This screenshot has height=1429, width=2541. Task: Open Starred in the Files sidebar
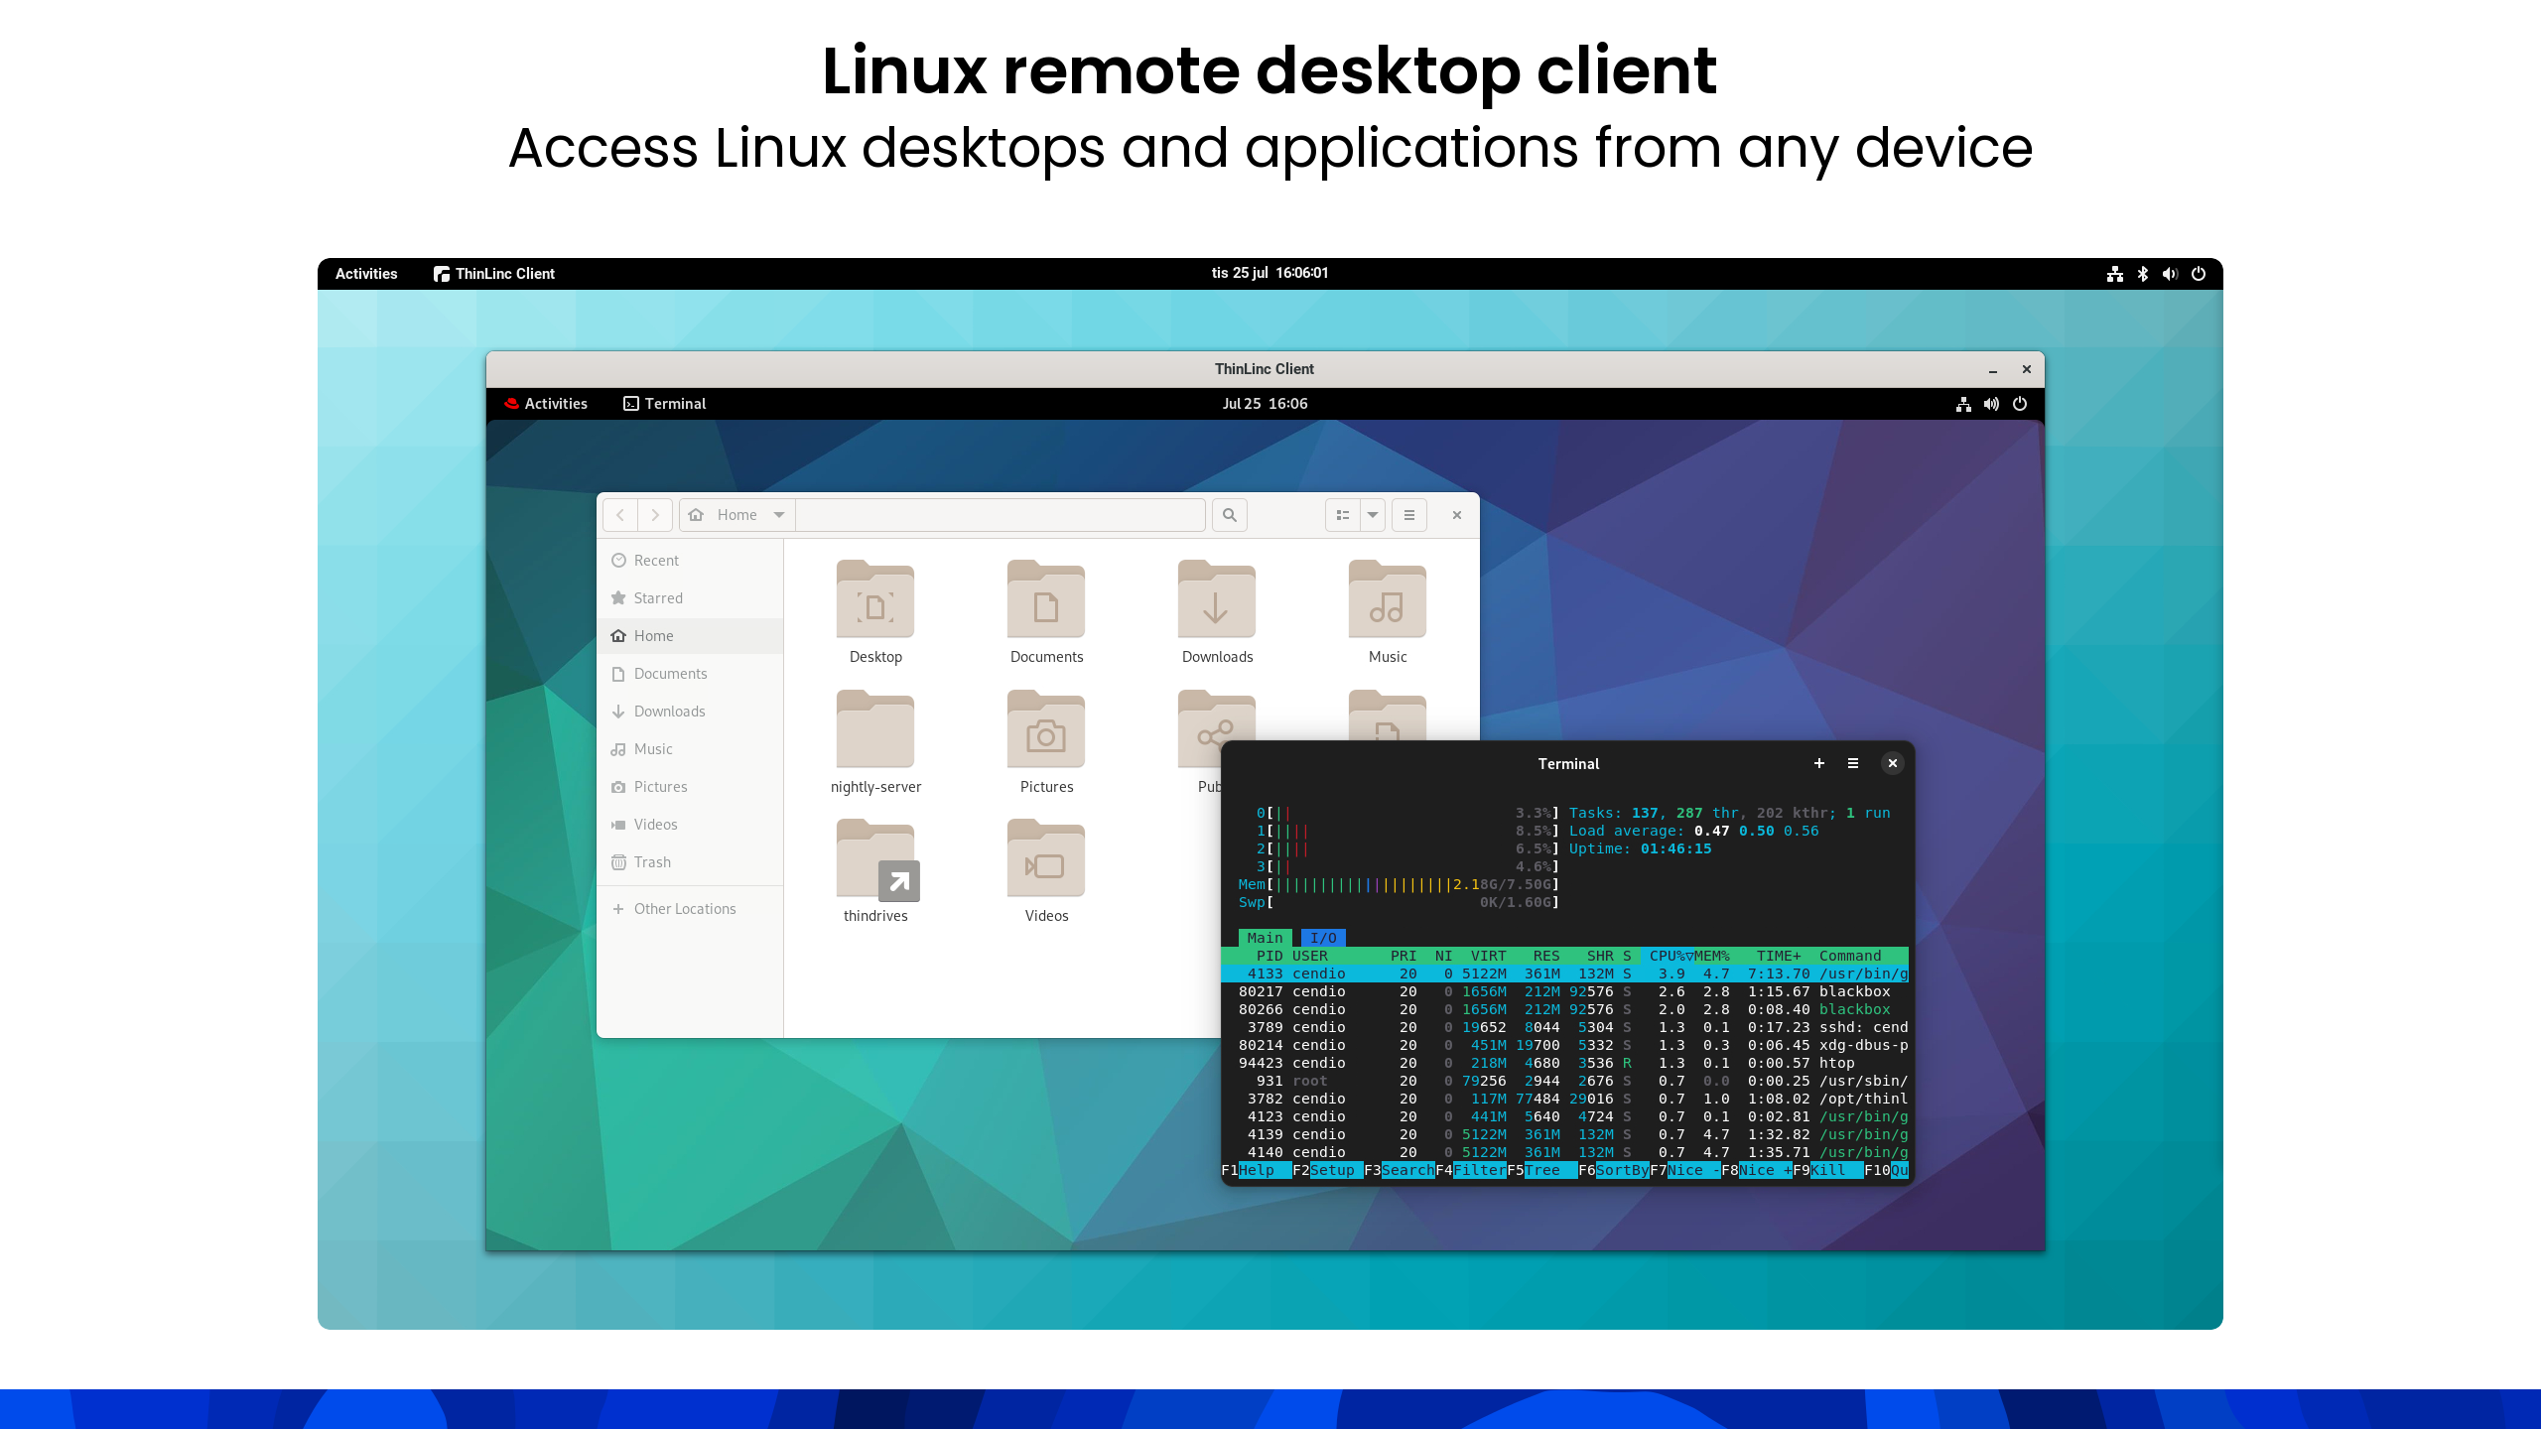[x=658, y=598]
